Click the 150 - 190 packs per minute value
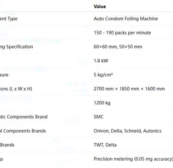173x168 pixels. [x=122, y=33]
